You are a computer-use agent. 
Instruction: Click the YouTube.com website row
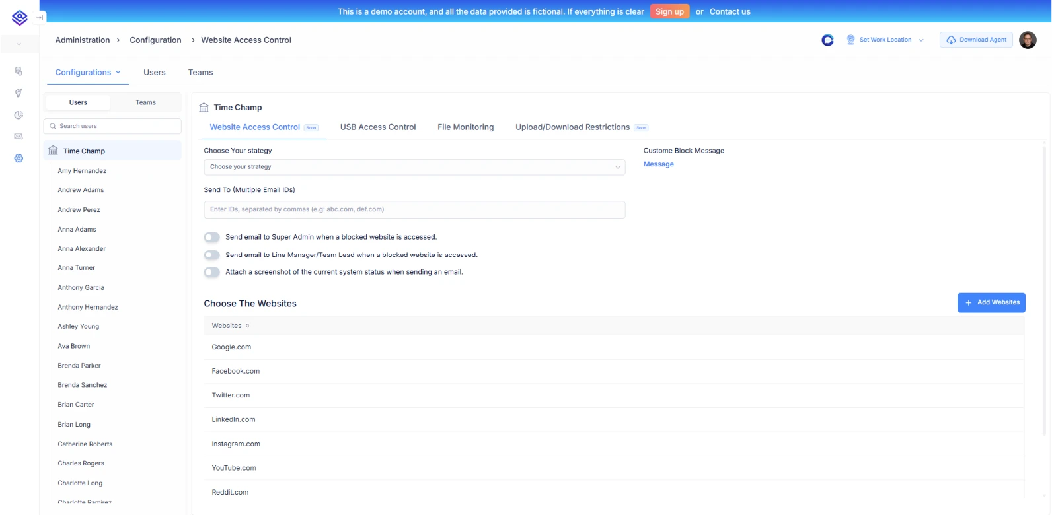tap(614, 468)
